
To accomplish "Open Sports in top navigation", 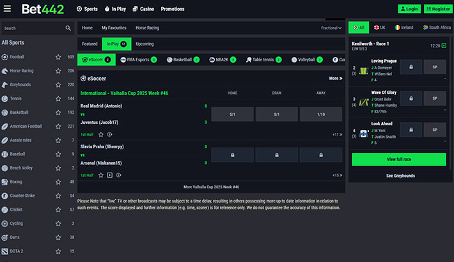I will pyautogui.click(x=87, y=9).
